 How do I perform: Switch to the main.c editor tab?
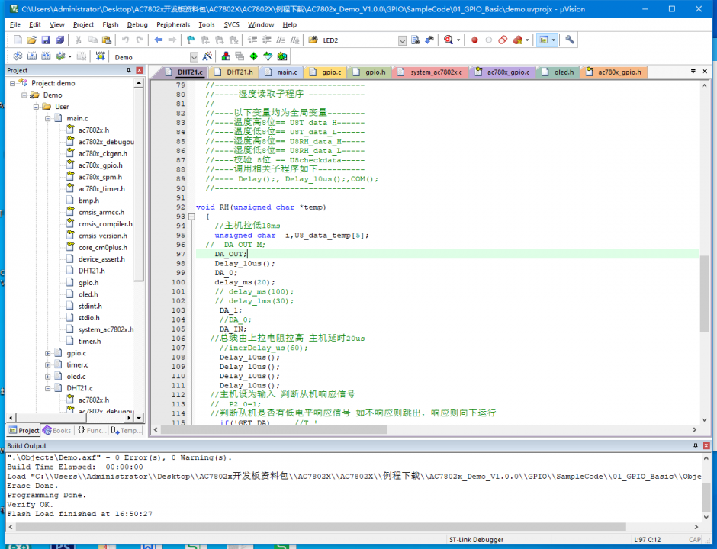pyautogui.click(x=282, y=72)
